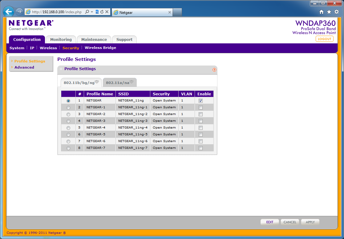Click the LOGOUT button
Screen dimensions: 344x239
[x=325, y=39]
